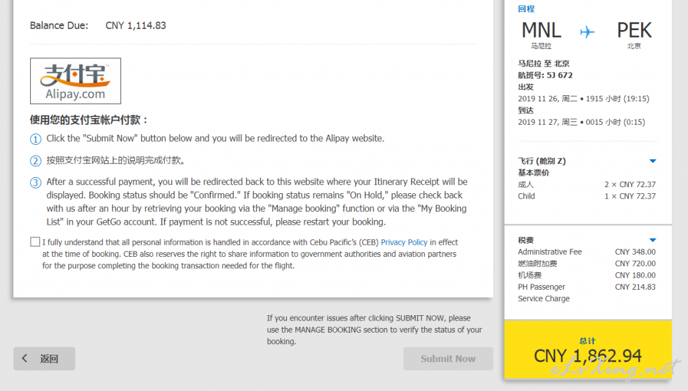
Task: Click the PH Passenger Service Charge CNY 214.83
Action: point(635,287)
